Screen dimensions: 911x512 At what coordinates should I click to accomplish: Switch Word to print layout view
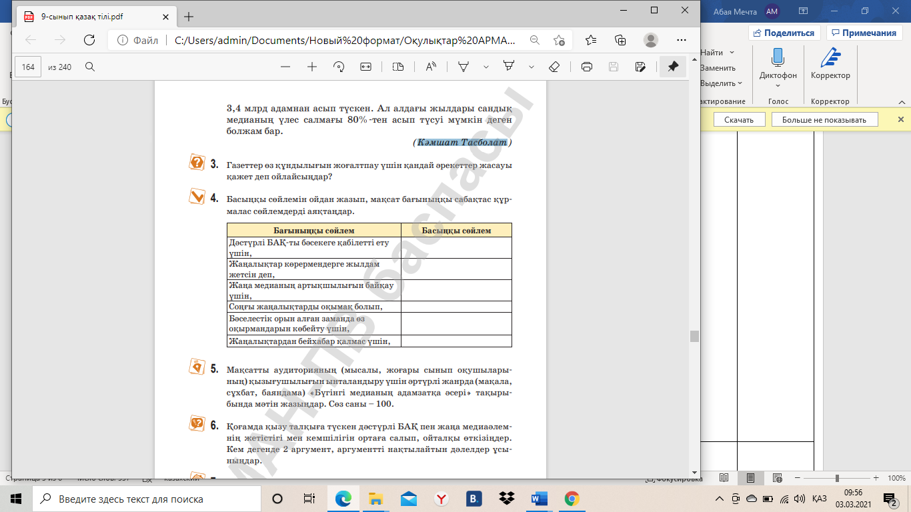click(751, 478)
